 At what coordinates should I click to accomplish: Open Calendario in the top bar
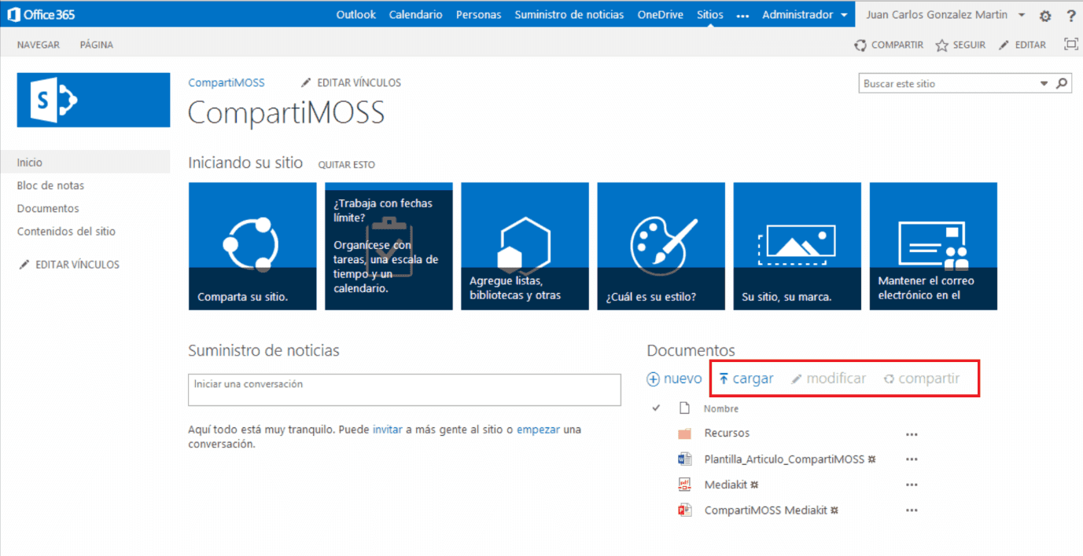[415, 15]
